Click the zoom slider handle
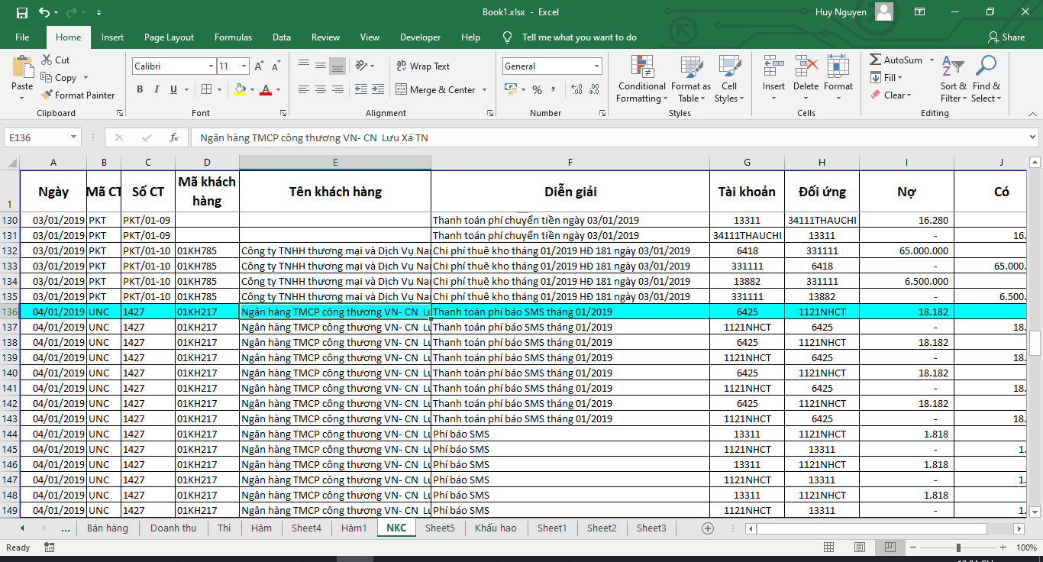This screenshot has width=1043, height=562. [958, 547]
